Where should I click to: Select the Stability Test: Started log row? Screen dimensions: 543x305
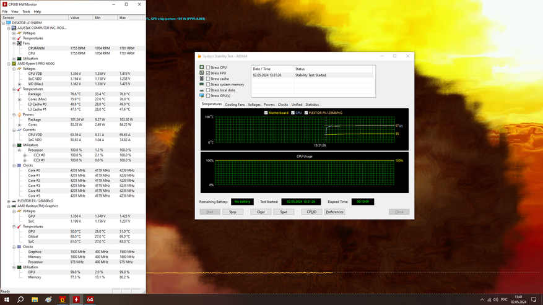tap(313, 75)
